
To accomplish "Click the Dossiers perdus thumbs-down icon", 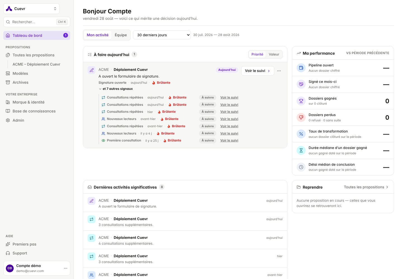I will (301, 117).
